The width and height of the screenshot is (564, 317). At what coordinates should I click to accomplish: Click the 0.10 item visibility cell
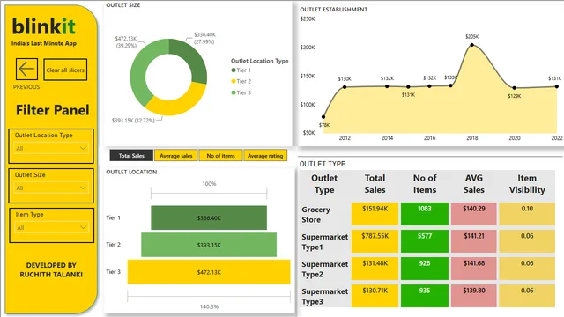(x=527, y=214)
